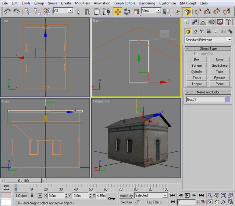The image size is (235, 206).
Task: Toggle the selection lock padlock
Action: (32, 196)
